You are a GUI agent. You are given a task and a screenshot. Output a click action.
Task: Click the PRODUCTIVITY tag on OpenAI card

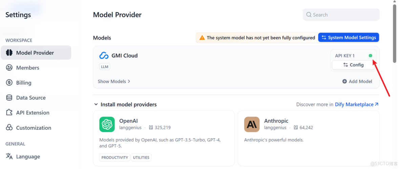(114, 157)
